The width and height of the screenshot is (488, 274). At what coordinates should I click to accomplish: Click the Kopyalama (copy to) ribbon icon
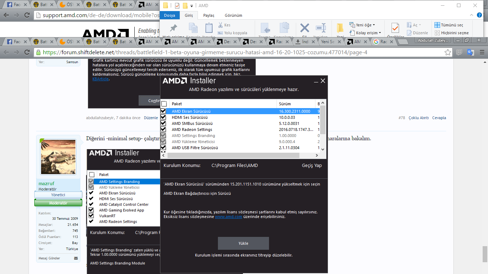click(284, 28)
